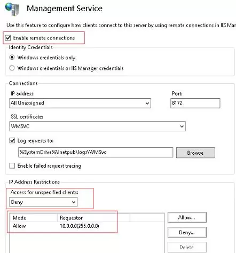
Task: Click the Management Service globe server icon
Action: (x=12, y=9)
